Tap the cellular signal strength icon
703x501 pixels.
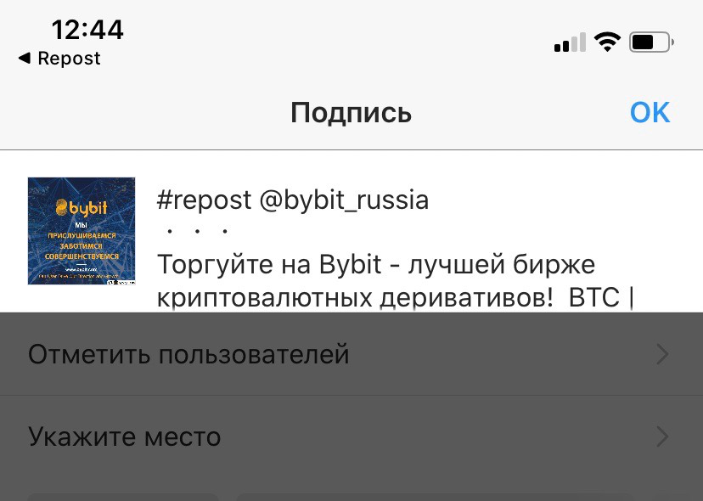click(x=570, y=42)
